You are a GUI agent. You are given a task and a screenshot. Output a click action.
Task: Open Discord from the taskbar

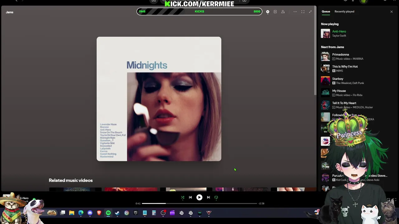pyautogui.click(x=90, y=213)
